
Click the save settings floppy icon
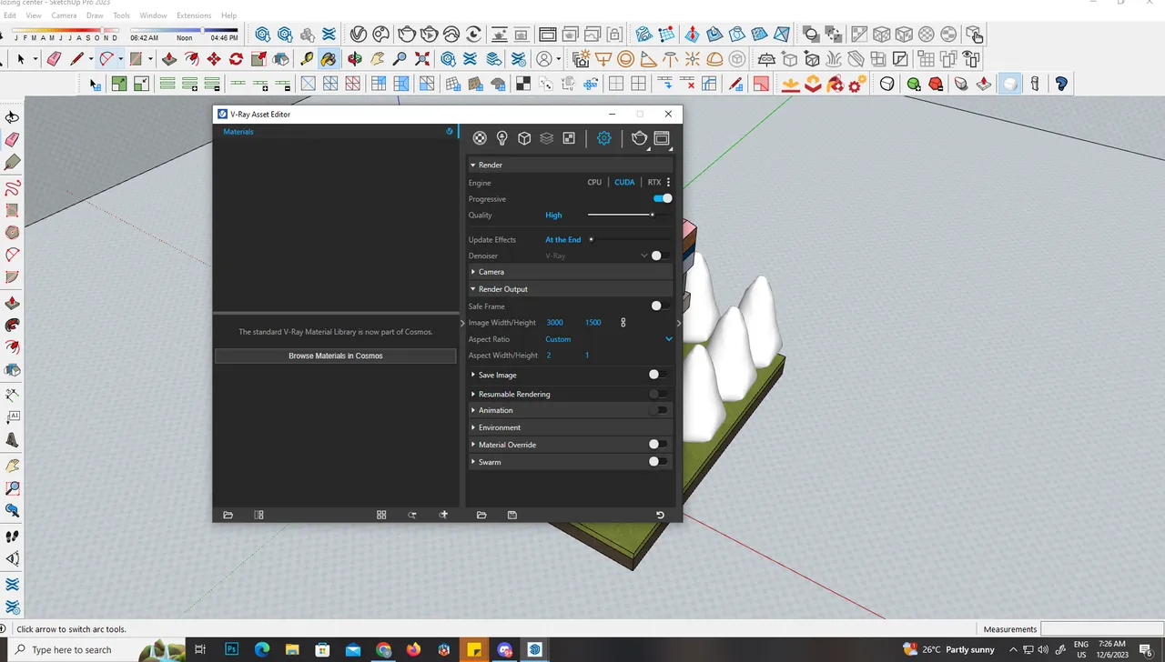[x=512, y=515]
